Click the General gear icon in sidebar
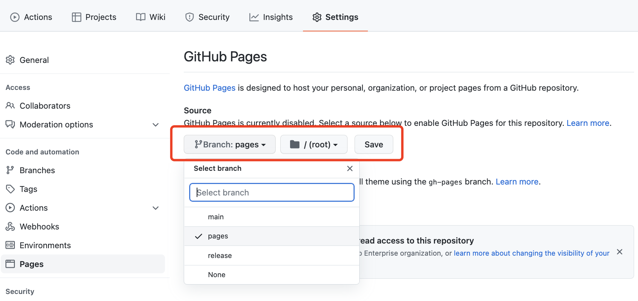This screenshot has height=301, width=638. (10, 60)
